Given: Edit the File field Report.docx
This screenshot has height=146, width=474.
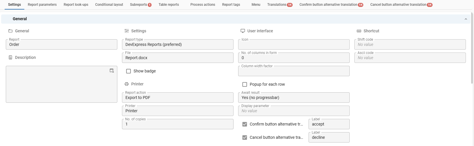Looking at the screenshot, I should point(178,58).
